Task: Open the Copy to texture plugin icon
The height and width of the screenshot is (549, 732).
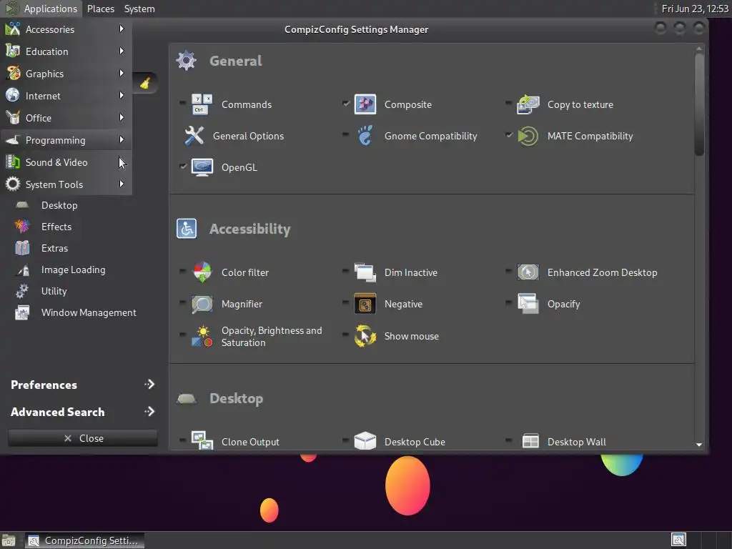Action: [x=528, y=104]
